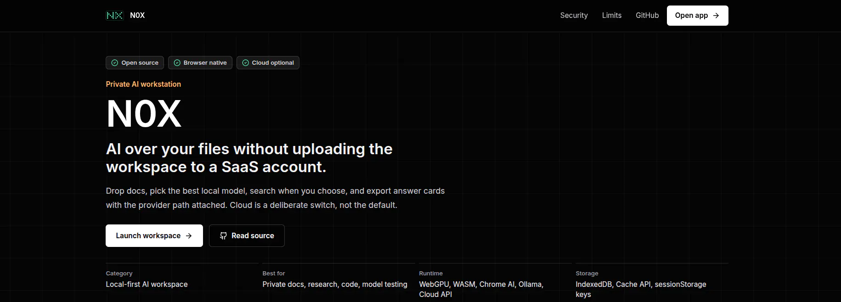The height and width of the screenshot is (302, 841).
Task: Open the GitHub nav link
Action: (647, 16)
